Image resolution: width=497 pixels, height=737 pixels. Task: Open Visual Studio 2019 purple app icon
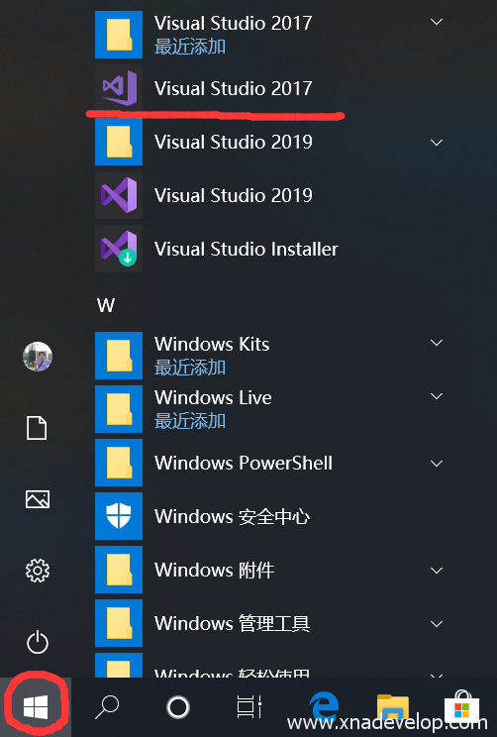pyautogui.click(x=119, y=195)
